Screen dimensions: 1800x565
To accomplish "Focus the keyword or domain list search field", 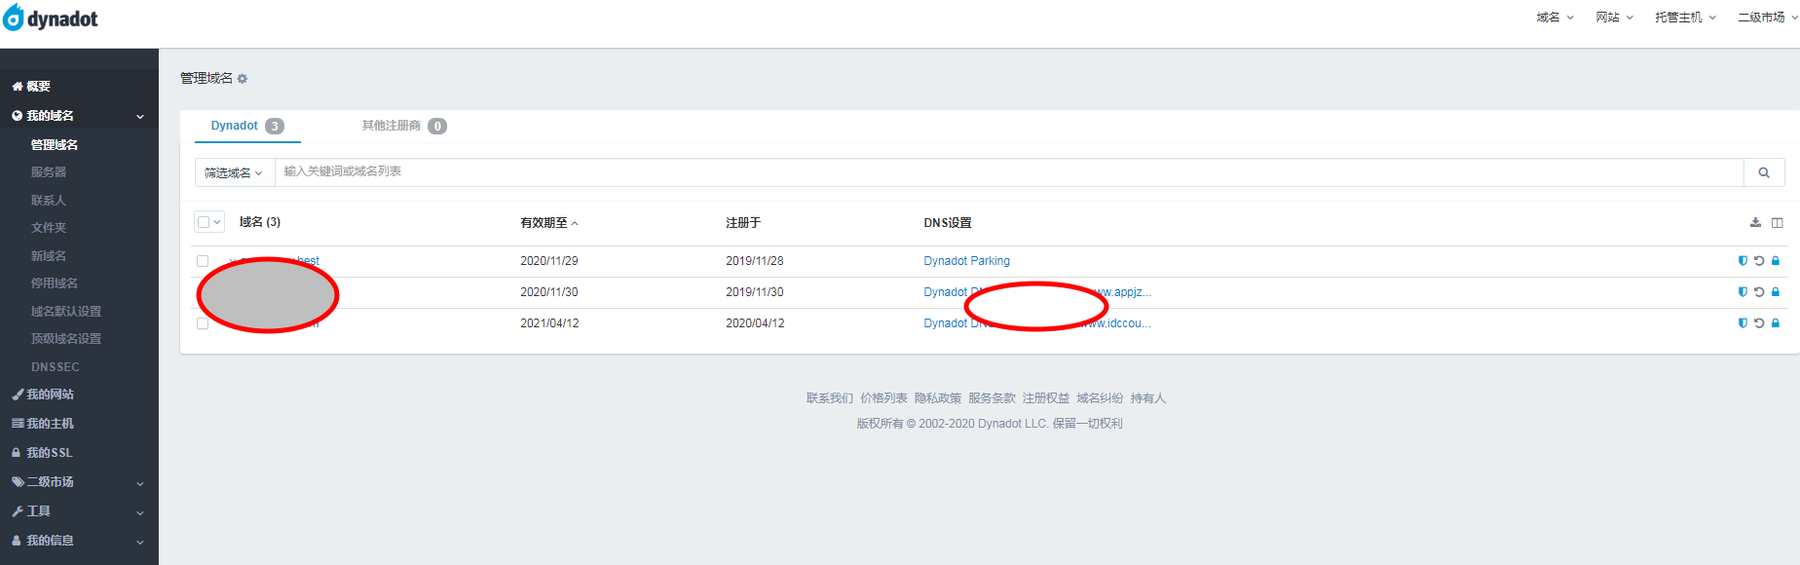I will click(1009, 172).
